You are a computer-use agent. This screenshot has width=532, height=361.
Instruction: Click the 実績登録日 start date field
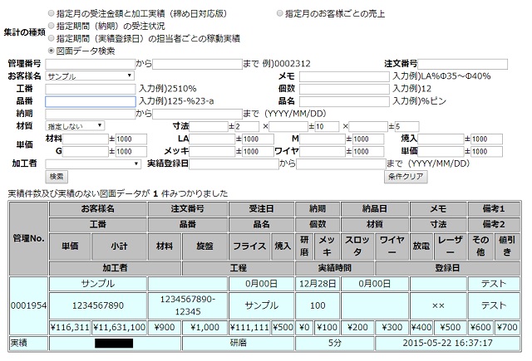click(234, 164)
